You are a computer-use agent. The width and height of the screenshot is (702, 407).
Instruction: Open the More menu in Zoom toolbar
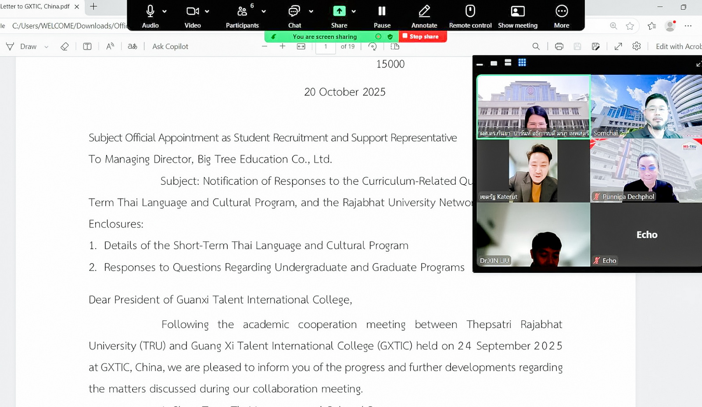pos(561,11)
